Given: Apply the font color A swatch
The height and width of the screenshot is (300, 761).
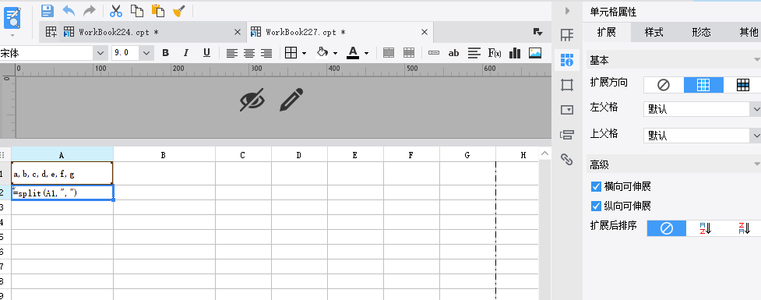Looking at the screenshot, I should [x=353, y=52].
